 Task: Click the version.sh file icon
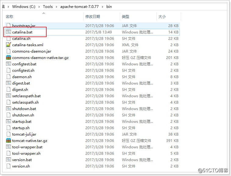tap(9, 166)
